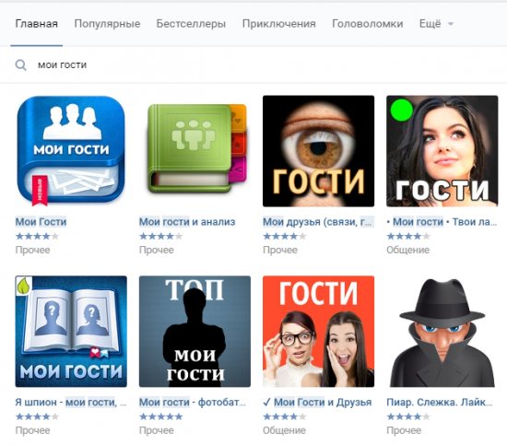Click the Мои гости и анализ link

click(187, 222)
